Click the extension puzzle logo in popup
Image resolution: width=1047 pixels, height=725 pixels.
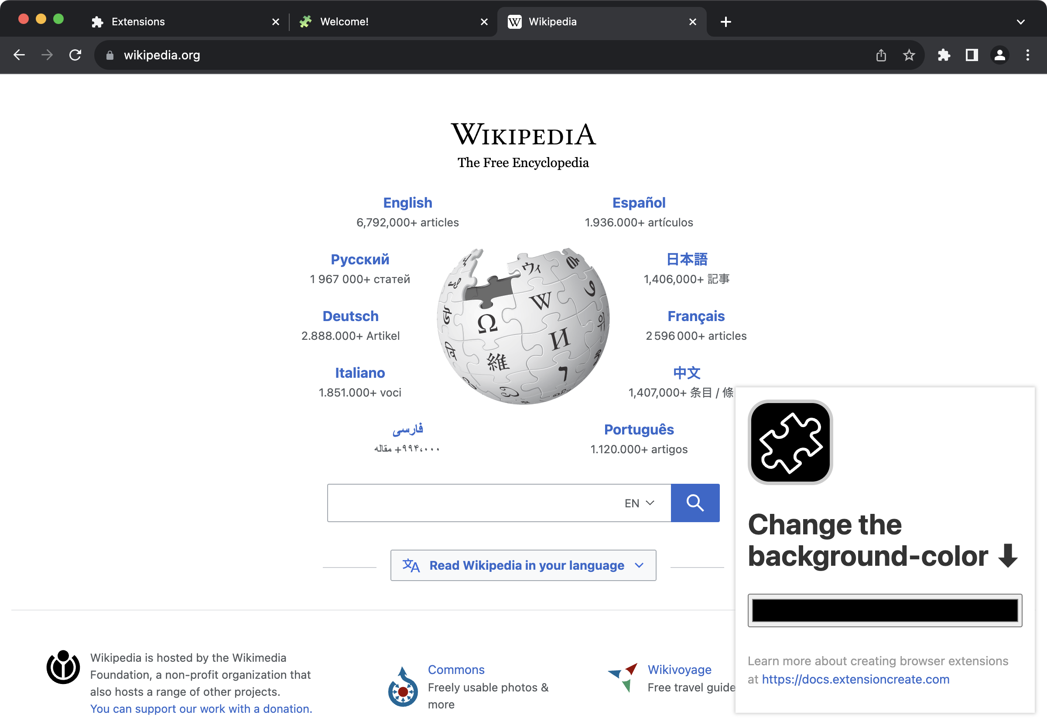point(790,442)
